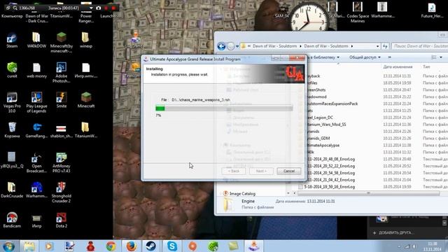Open the Explorer address bar history dropdown
This screenshot has width=448, height=252.
point(378,46)
